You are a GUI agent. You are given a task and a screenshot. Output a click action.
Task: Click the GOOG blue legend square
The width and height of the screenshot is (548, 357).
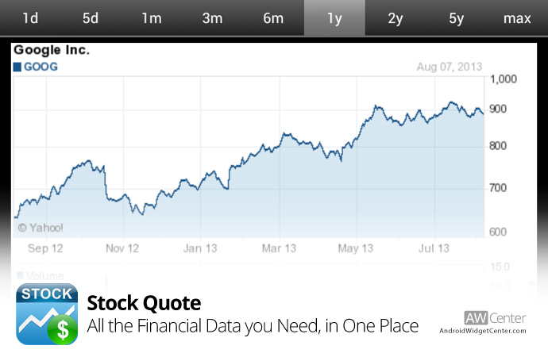pos(17,67)
